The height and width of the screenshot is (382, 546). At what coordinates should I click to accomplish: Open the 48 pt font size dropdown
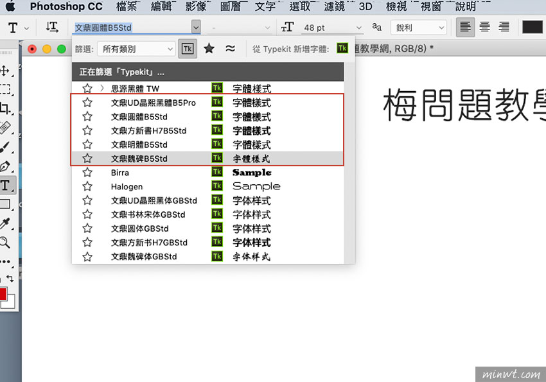tap(358, 28)
